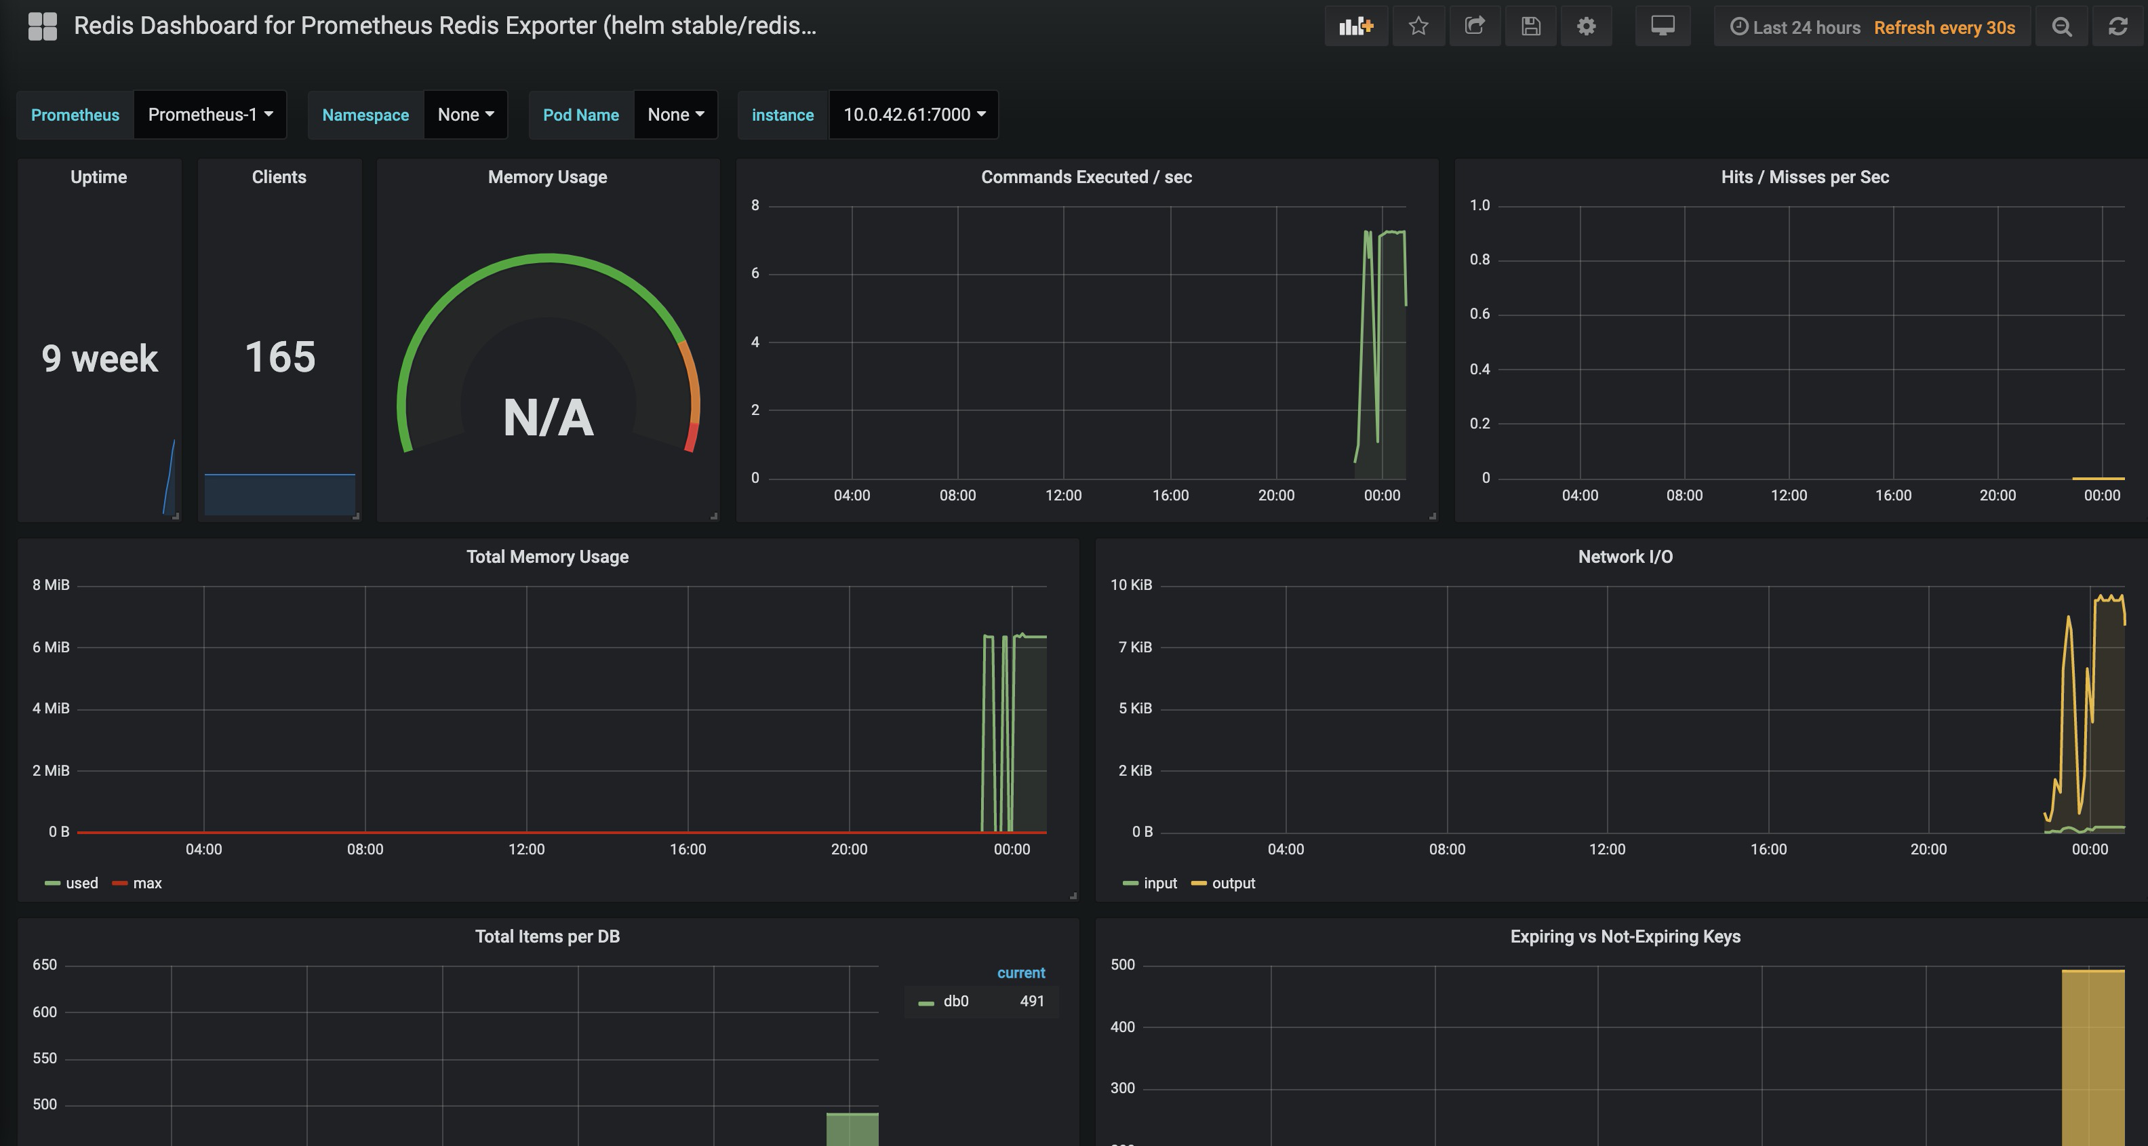Open the Share dashboard icon
The image size is (2148, 1146).
(x=1474, y=26)
